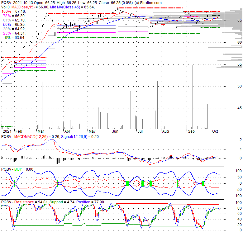Click the 65 price axis label

pos(240,21)
